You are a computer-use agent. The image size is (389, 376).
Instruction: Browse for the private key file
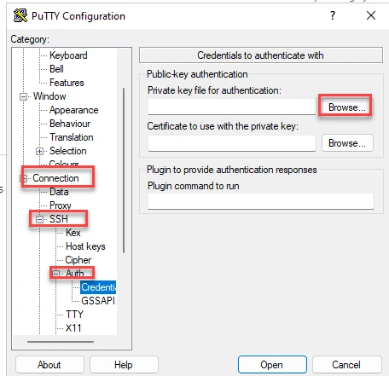(x=347, y=107)
